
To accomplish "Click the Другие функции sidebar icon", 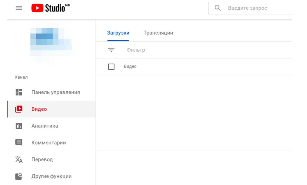I will [19, 176].
